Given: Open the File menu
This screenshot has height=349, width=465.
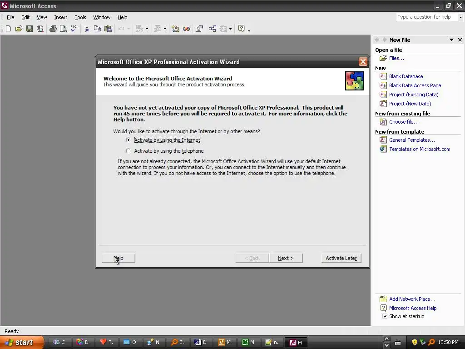Looking at the screenshot, I should 10,17.
